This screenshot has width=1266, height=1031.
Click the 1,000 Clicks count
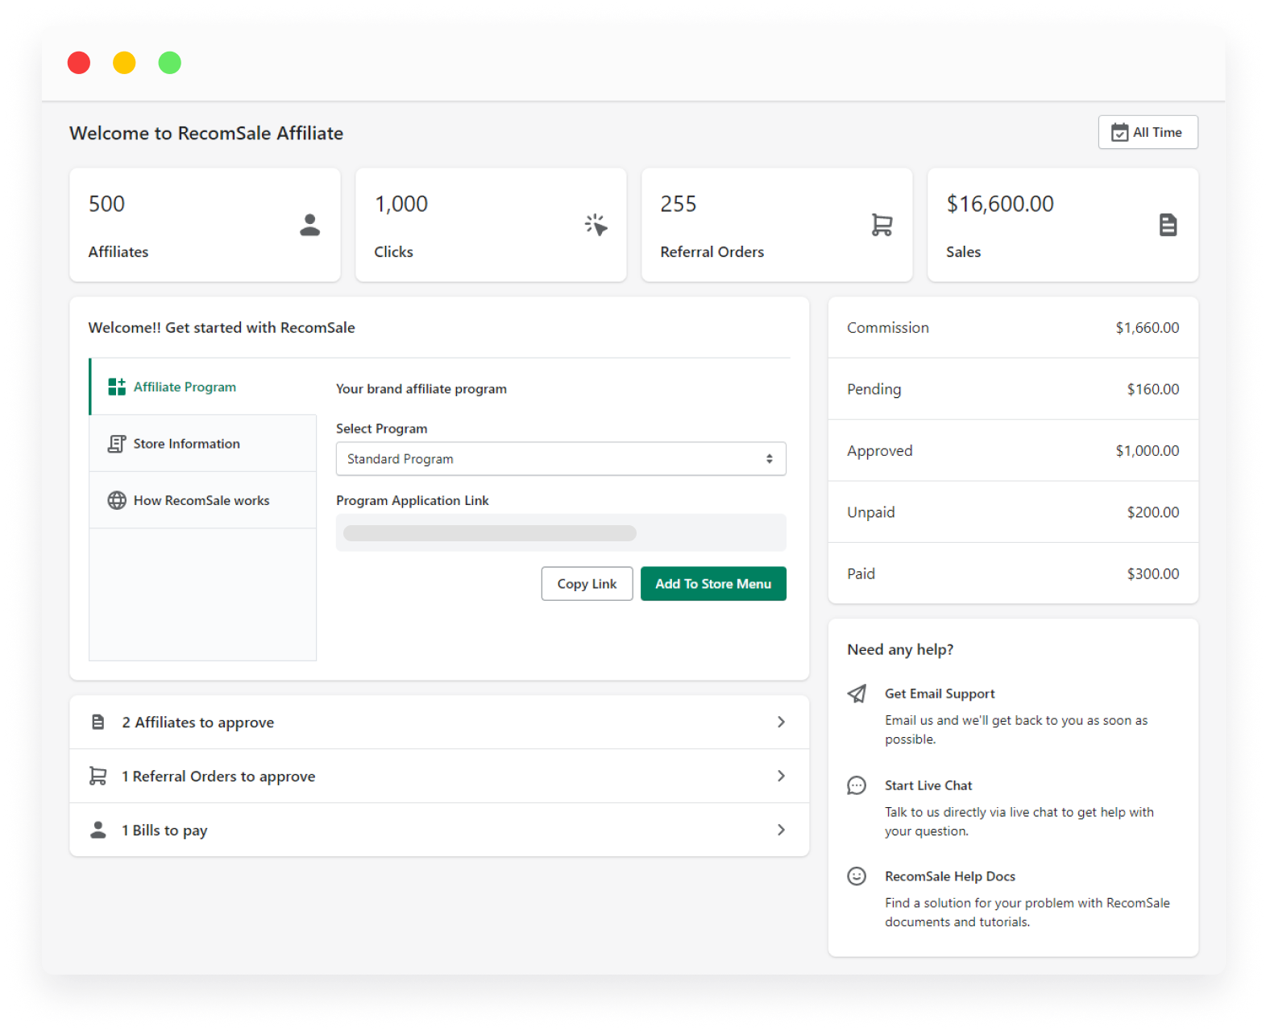[401, 204]
